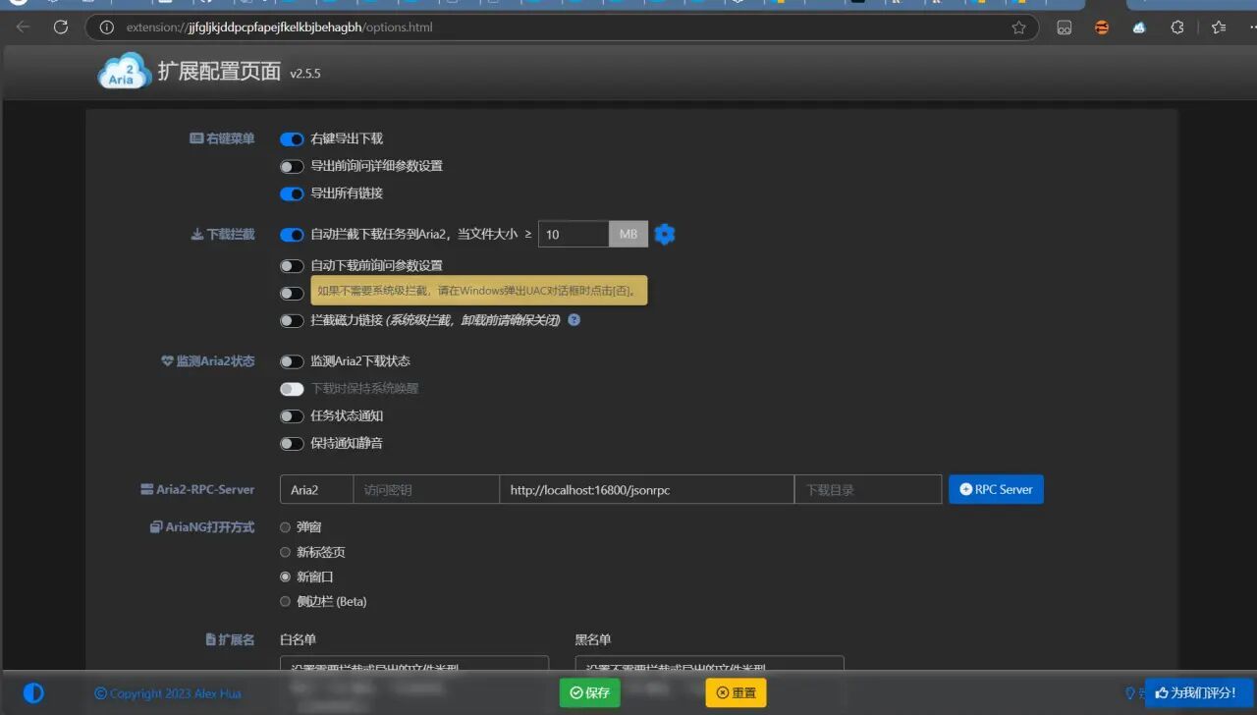Click the MB unit label
The height and width of the screenshot is (715, 1257).
628,234
